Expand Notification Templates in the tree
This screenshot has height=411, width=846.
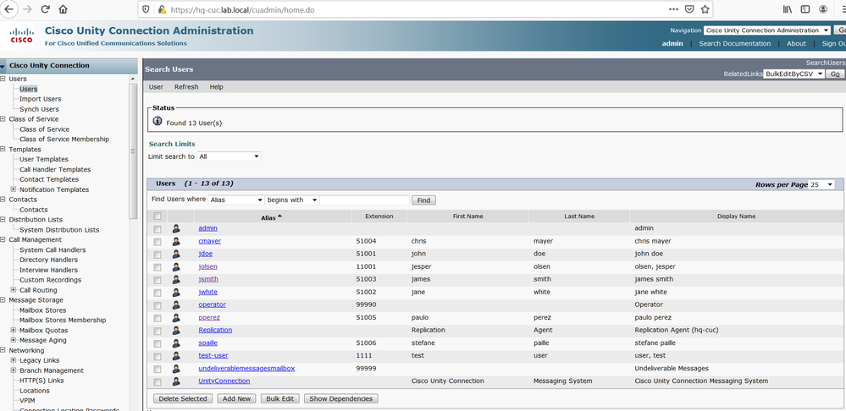point(14,189)
